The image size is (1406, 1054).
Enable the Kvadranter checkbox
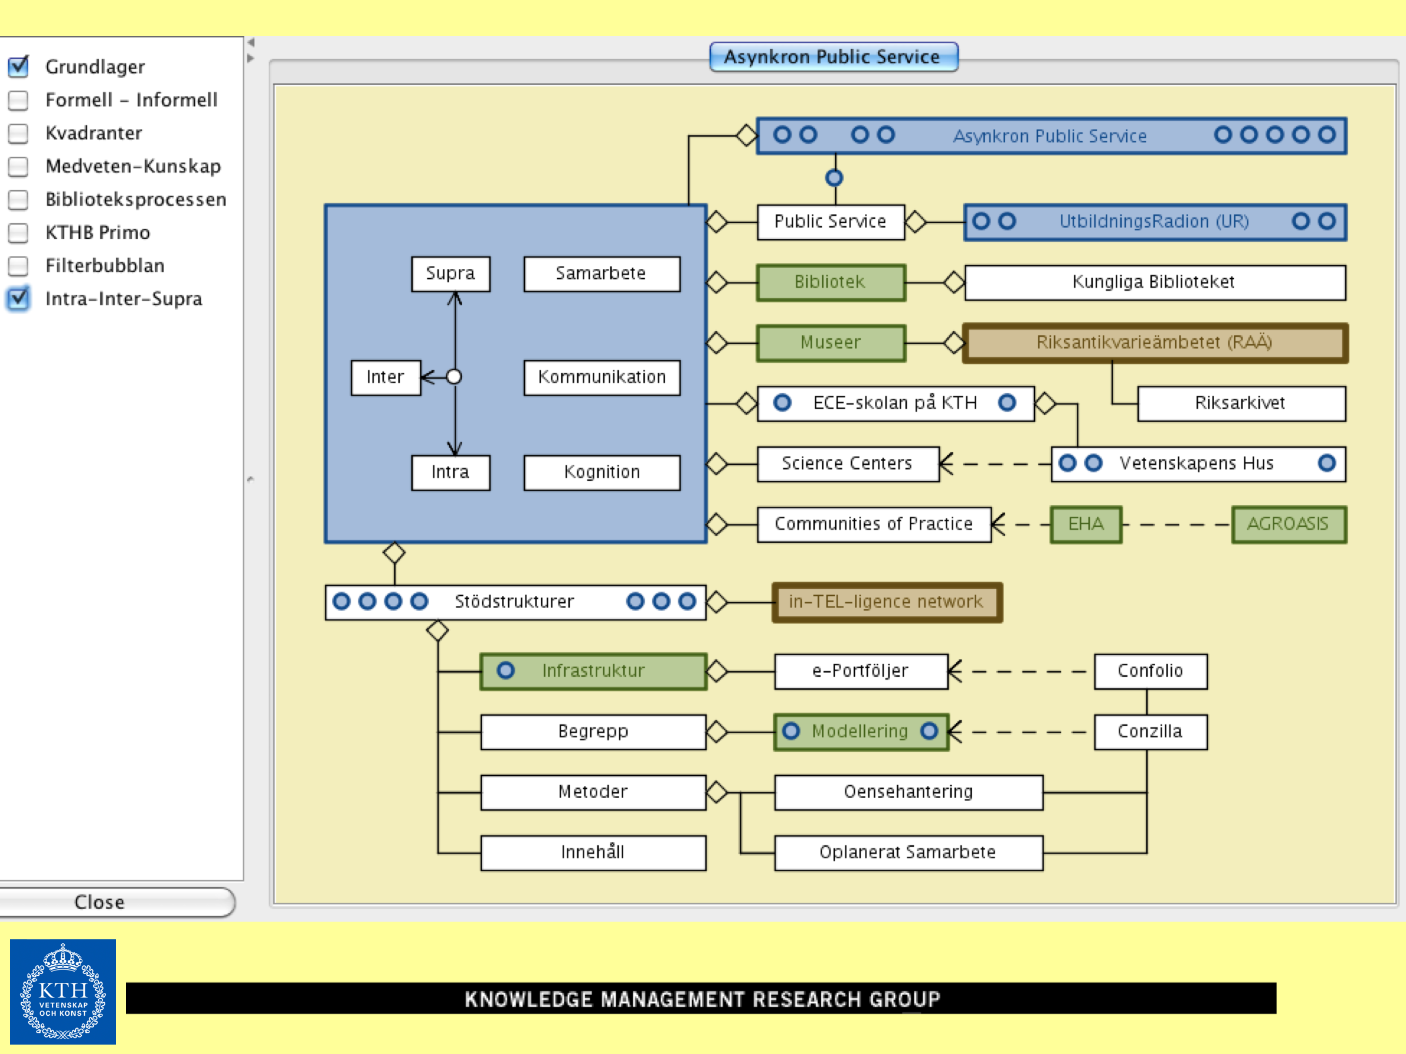coord(18,133)
